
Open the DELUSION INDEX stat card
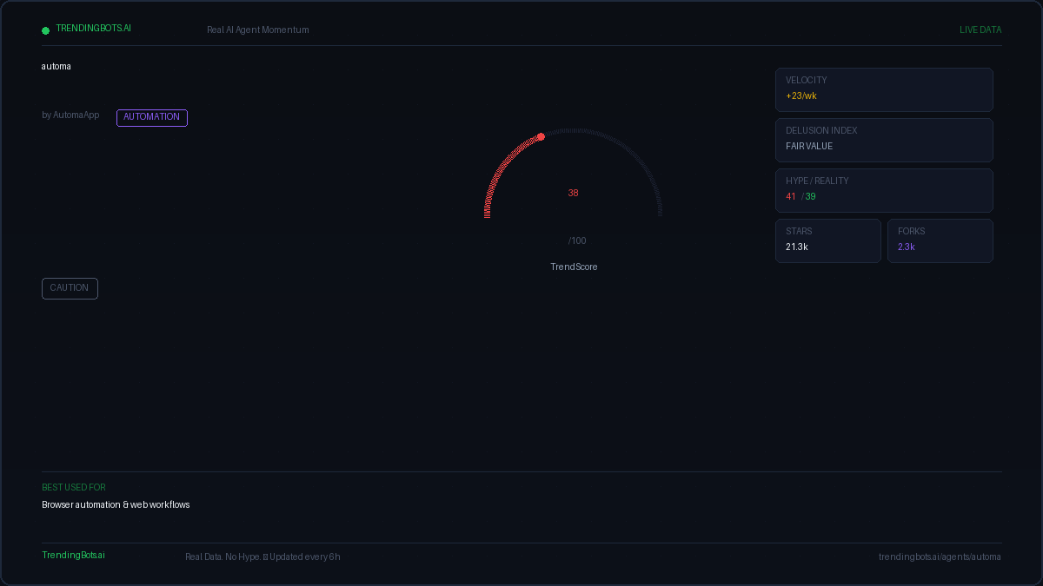(x=884, y=140)
